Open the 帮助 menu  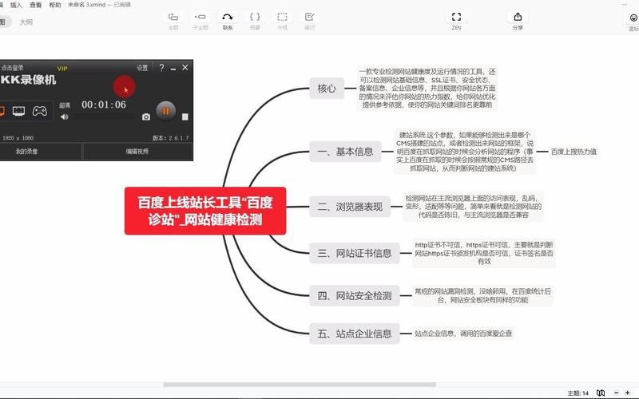[x=55, y=5]
